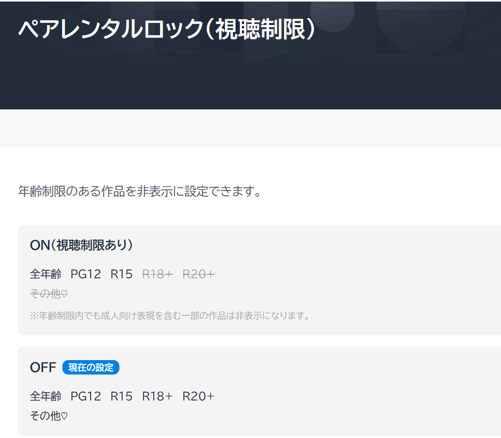The height and width of the screenshot is (438, 501).
Task: Click the heart icon in the ON card
Action: 64,294
